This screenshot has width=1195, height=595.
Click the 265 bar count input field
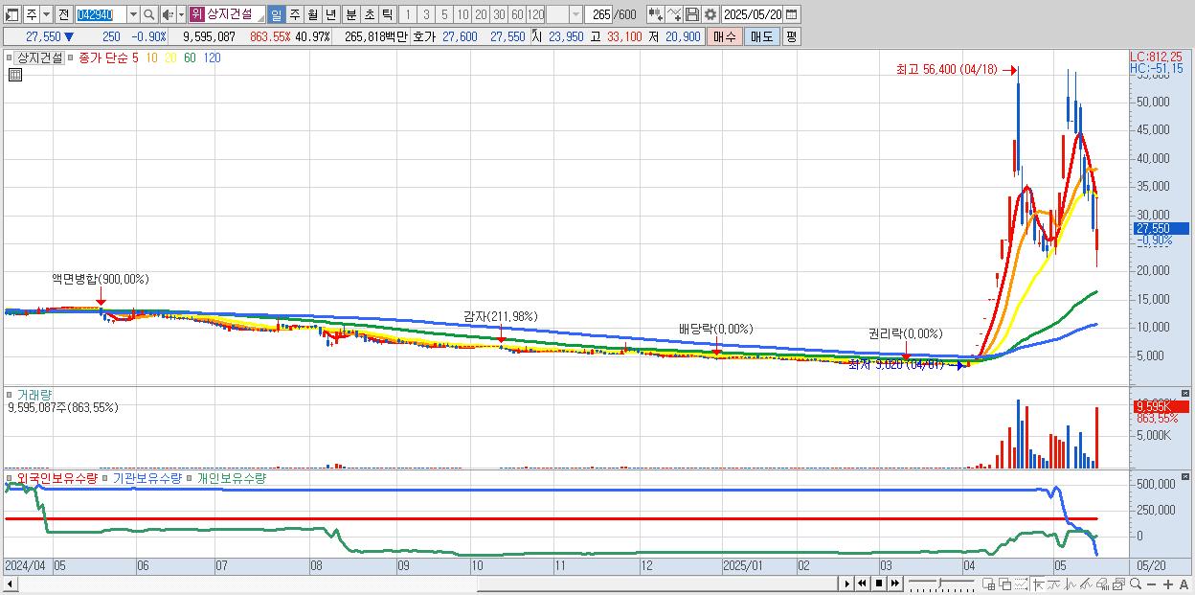click(598, 14)
